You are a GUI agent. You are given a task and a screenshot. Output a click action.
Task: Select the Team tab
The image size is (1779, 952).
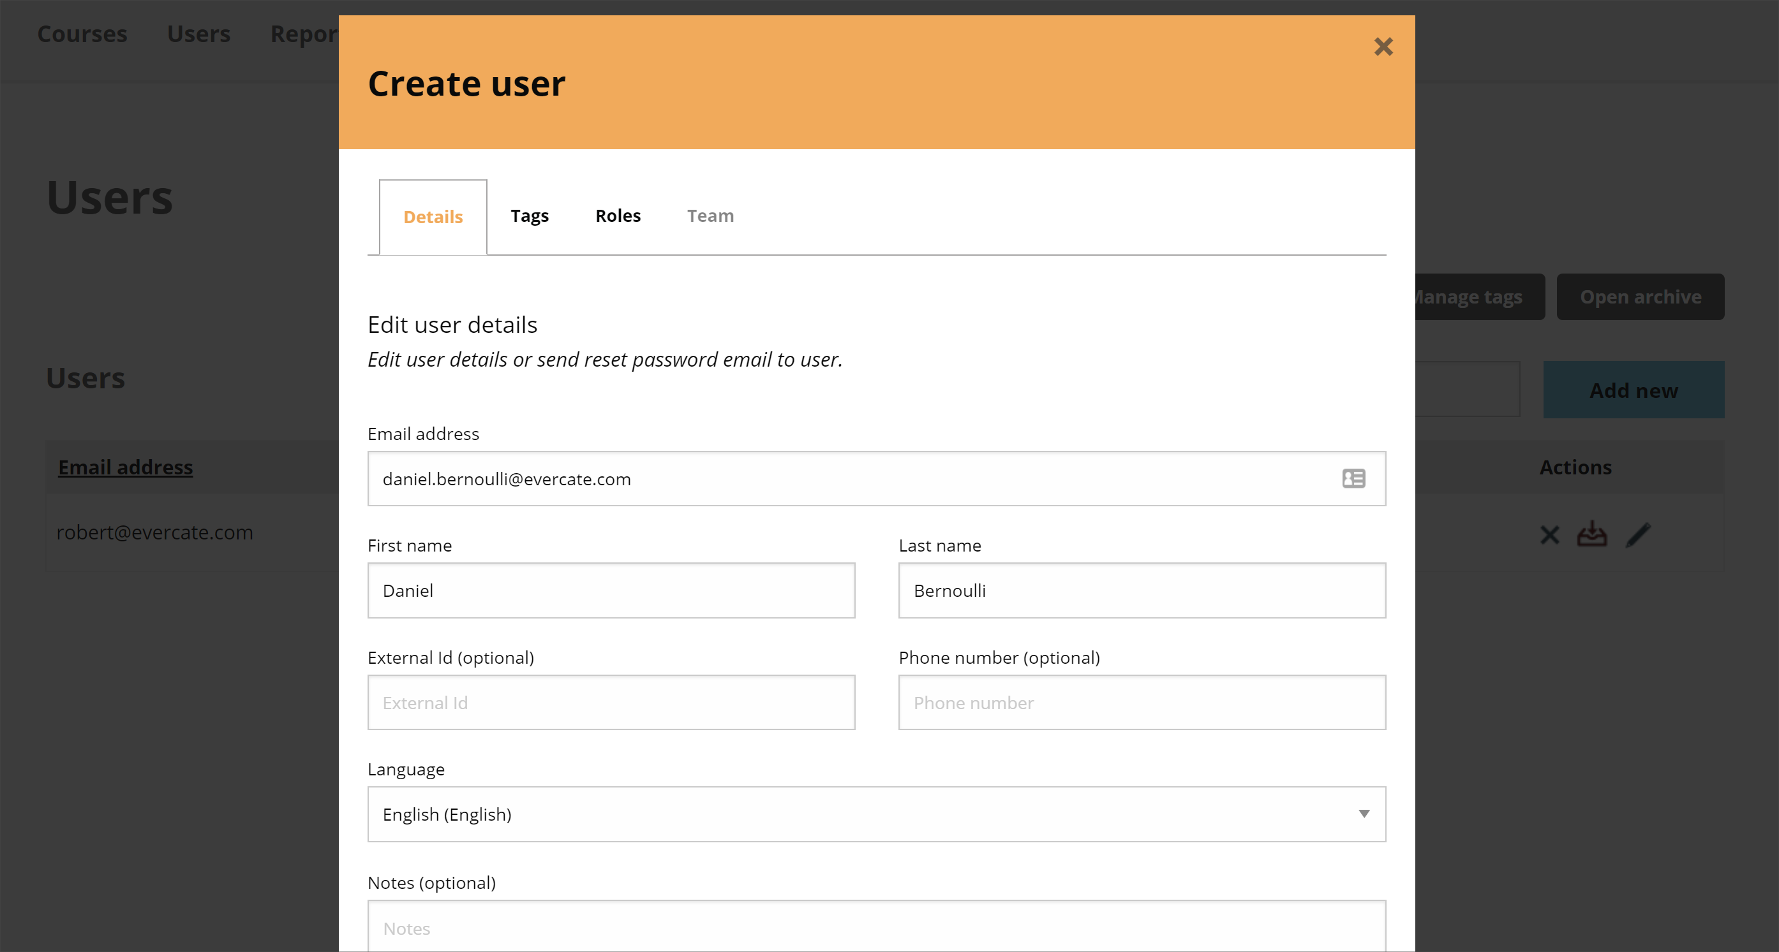710,216
